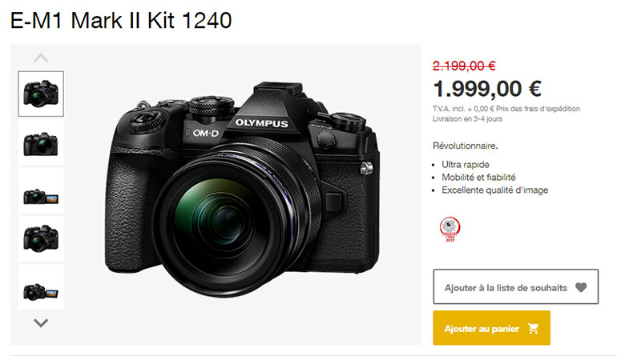Select the third thumbnail with flipped-out screen
The width and height of the screenshot is (617, 356).
(41, 191)
